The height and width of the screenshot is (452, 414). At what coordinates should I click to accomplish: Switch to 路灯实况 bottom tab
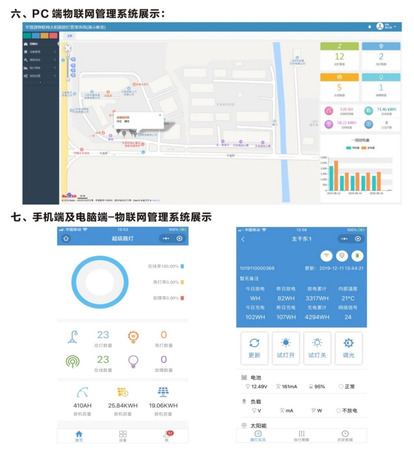tap(258, 436)
